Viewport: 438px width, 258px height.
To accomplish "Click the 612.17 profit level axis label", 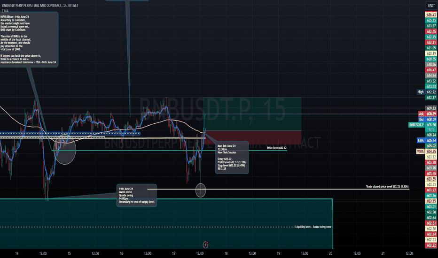I will [431, 98].
